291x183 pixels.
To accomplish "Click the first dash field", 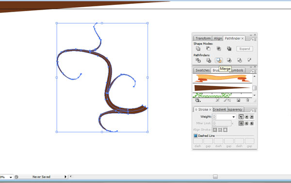I will click(198, 141).
